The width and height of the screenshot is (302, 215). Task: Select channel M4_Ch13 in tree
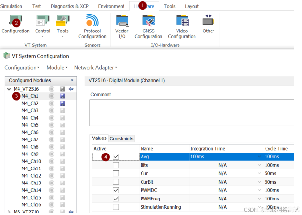(x=32, y=183)
